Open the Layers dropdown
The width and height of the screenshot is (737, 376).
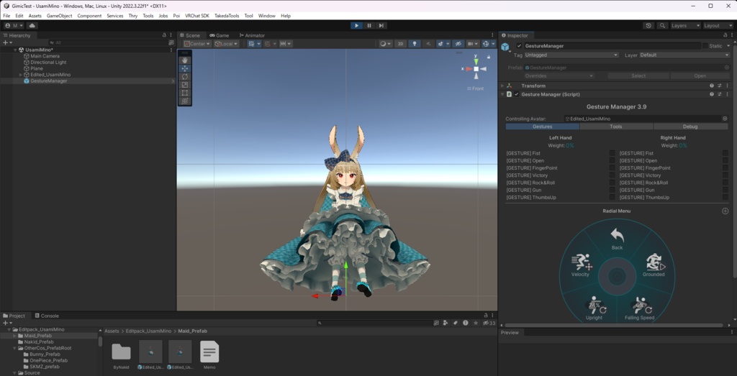point(685,25)
